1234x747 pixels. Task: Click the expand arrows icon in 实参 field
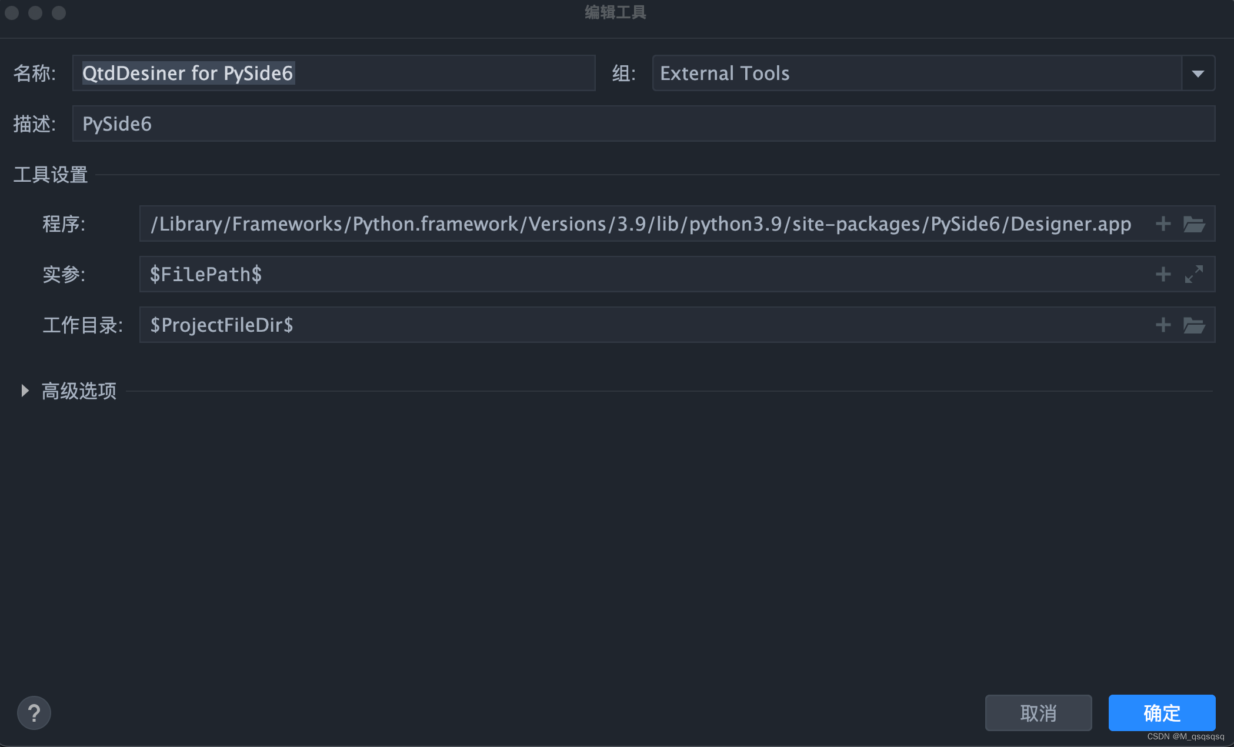tap(1194, 274)
